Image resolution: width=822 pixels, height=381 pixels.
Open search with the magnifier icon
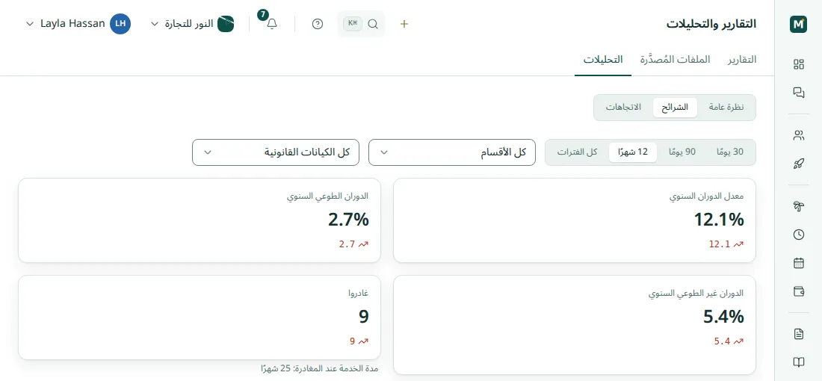point(373,24)
